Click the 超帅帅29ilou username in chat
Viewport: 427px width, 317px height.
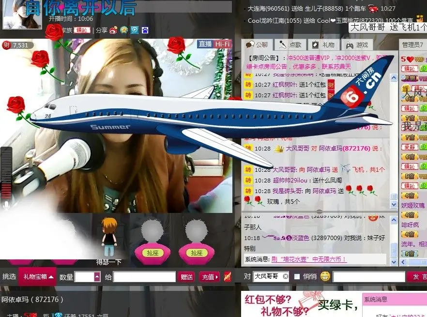pyautogui.click(x=290, y=181)
